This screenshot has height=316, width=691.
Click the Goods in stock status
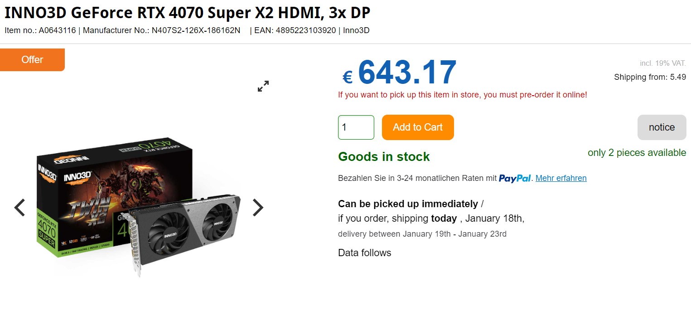[384, 157]
